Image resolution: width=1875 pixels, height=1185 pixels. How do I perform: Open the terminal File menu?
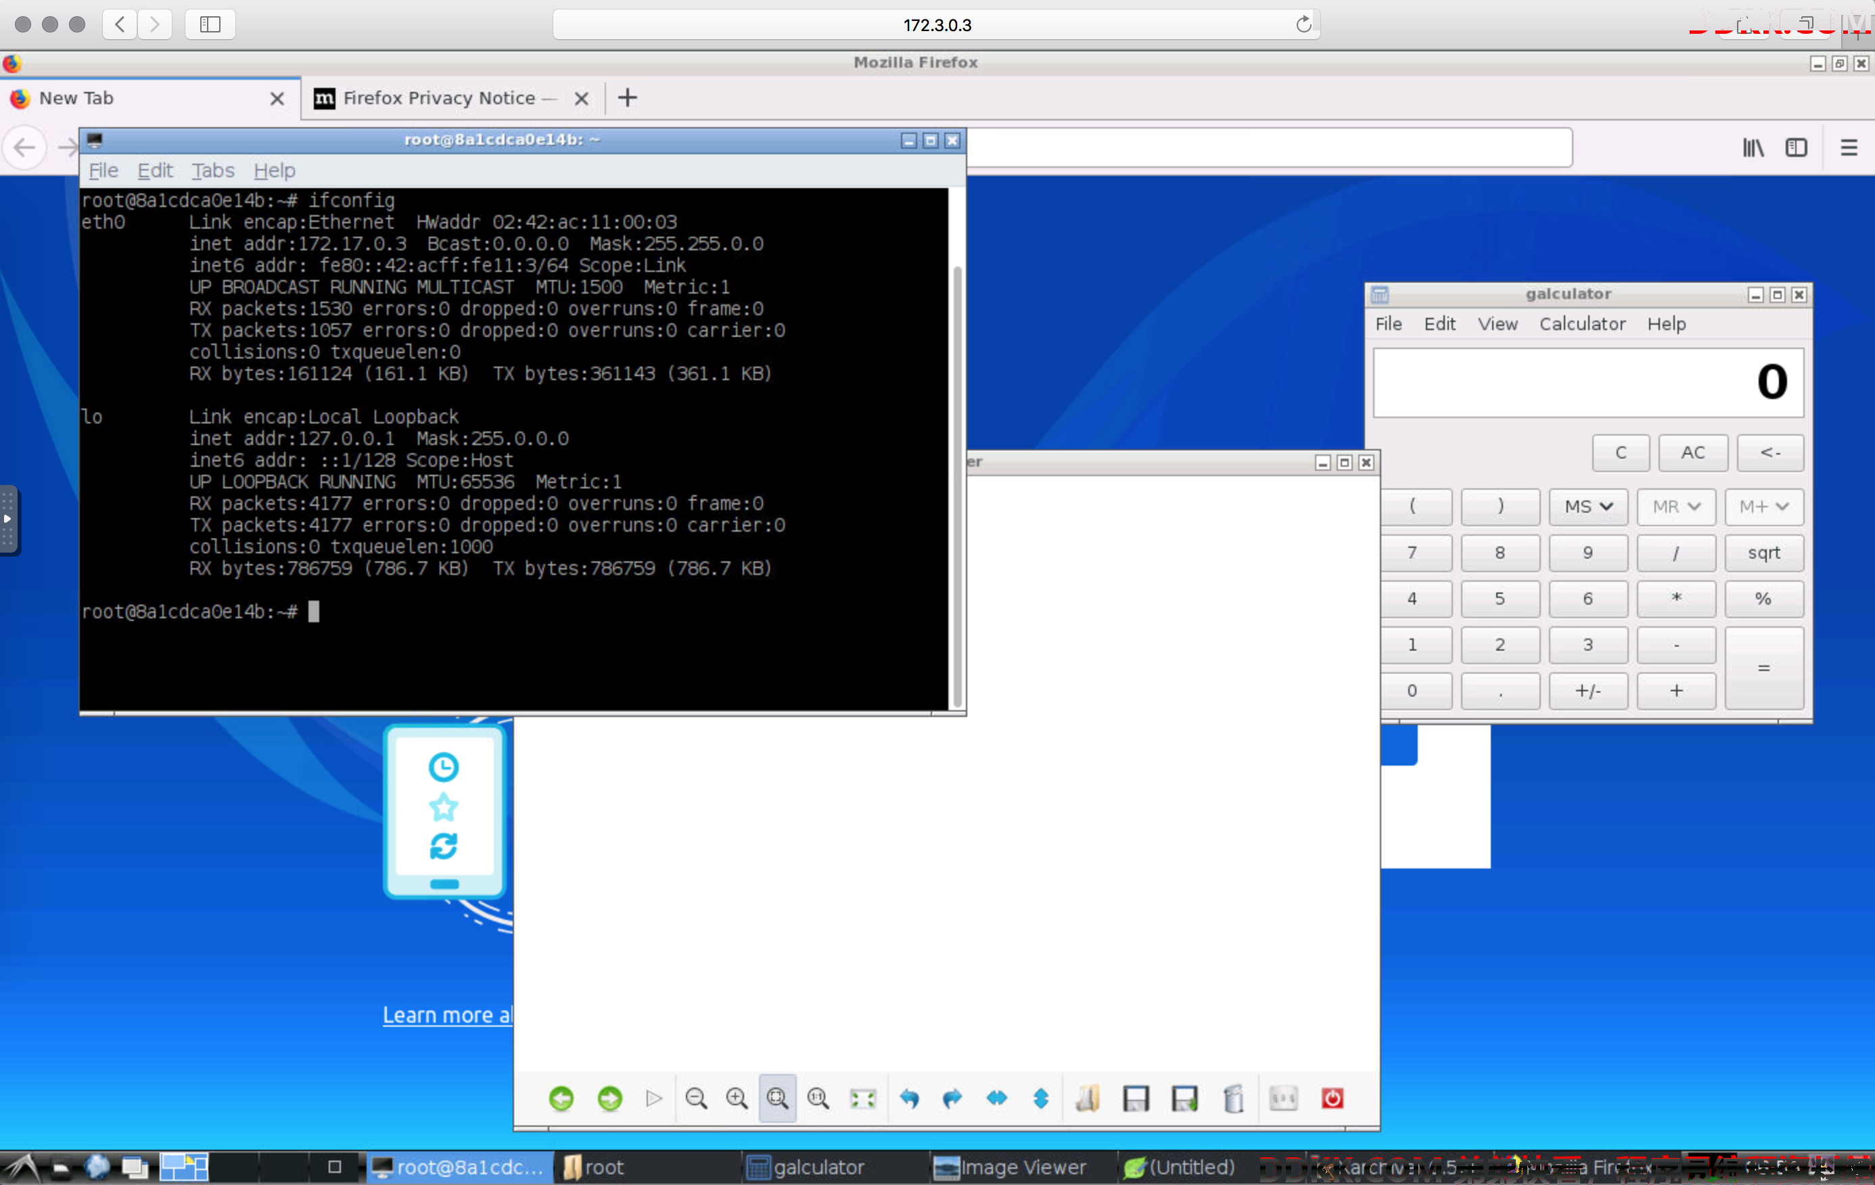click(x=103, y=170)
